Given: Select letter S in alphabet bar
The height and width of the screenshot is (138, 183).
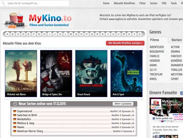Looking at the screenshot, I should point(103,34).
